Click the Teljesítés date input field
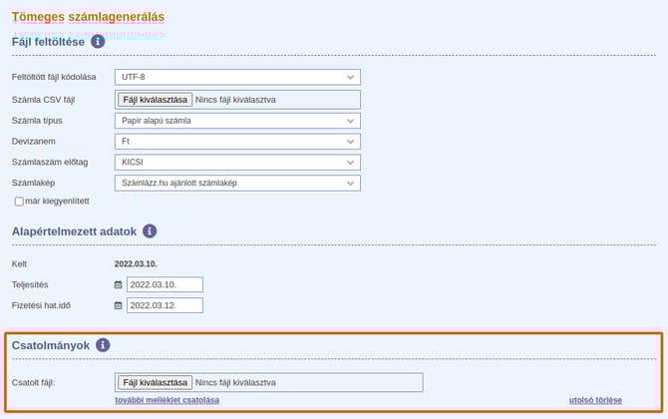This screenshot has height=419, width=668. pos(165,285)
